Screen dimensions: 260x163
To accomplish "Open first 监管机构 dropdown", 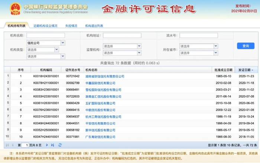I will point(139,46).
